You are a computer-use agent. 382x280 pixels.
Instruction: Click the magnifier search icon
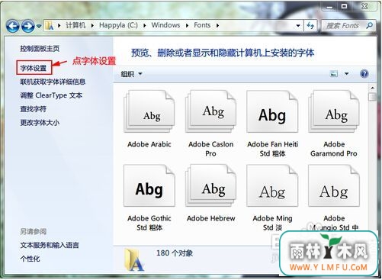click(x=370, y=25)
